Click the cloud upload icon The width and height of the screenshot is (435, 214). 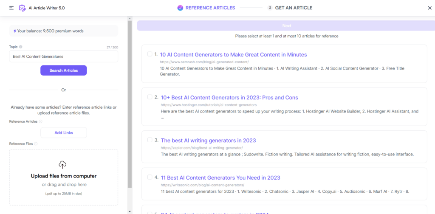tap(63, 165)
